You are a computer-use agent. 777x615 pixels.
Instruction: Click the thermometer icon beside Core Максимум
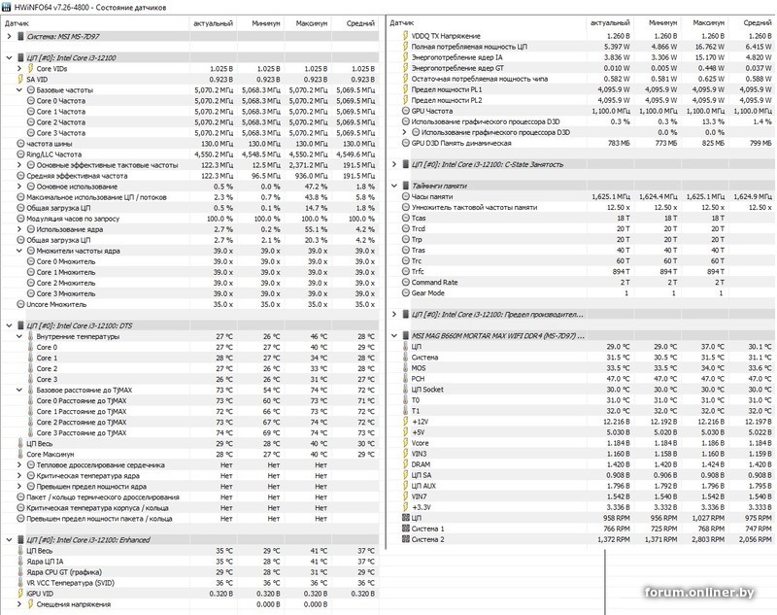(x=20, y=454)
